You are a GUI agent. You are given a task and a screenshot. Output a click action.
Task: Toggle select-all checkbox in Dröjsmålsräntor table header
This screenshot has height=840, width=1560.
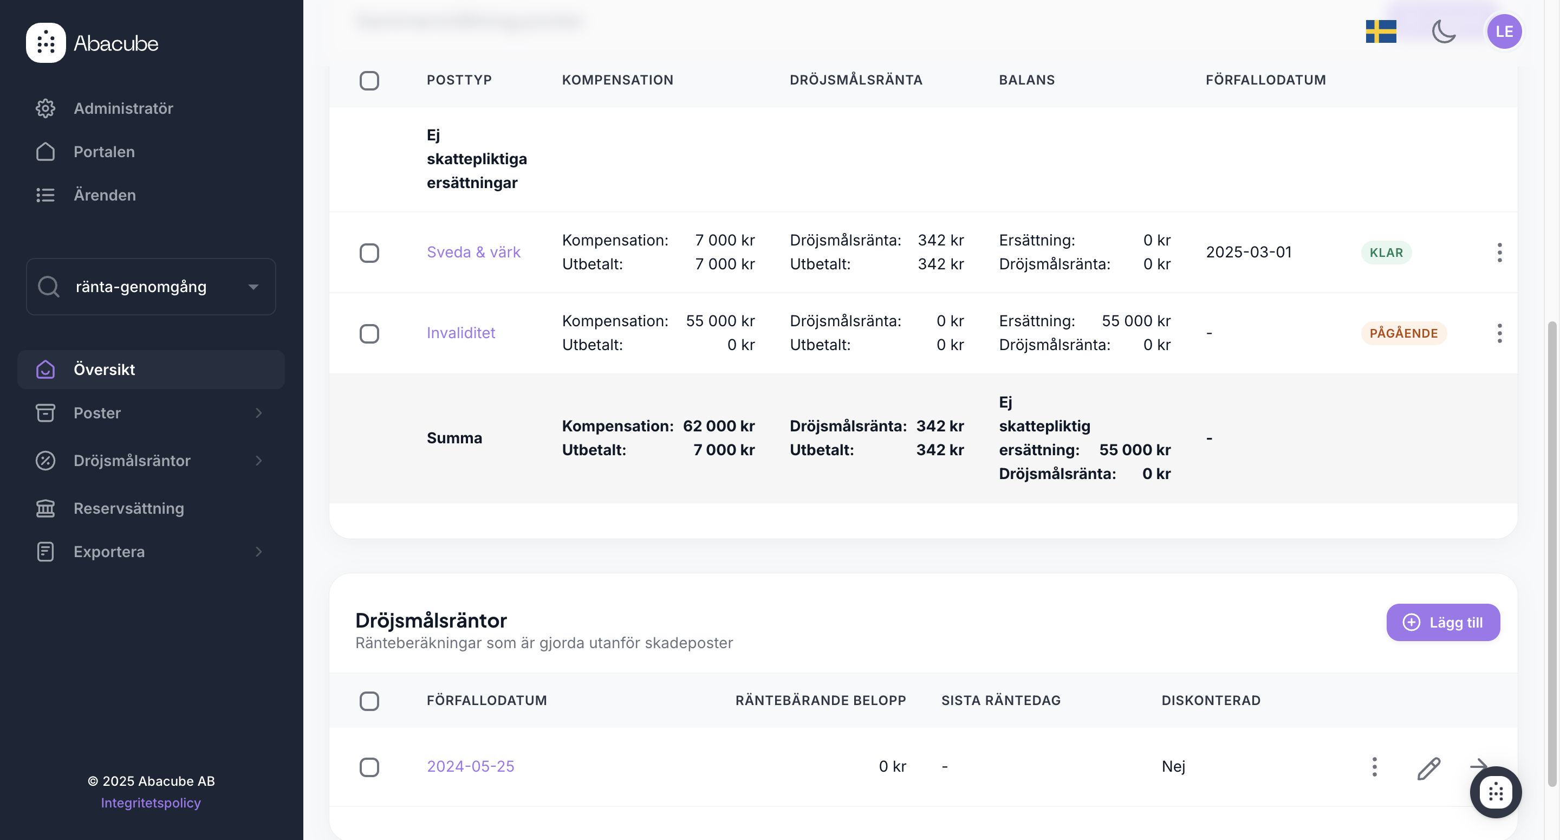click(x=369, y=701)
